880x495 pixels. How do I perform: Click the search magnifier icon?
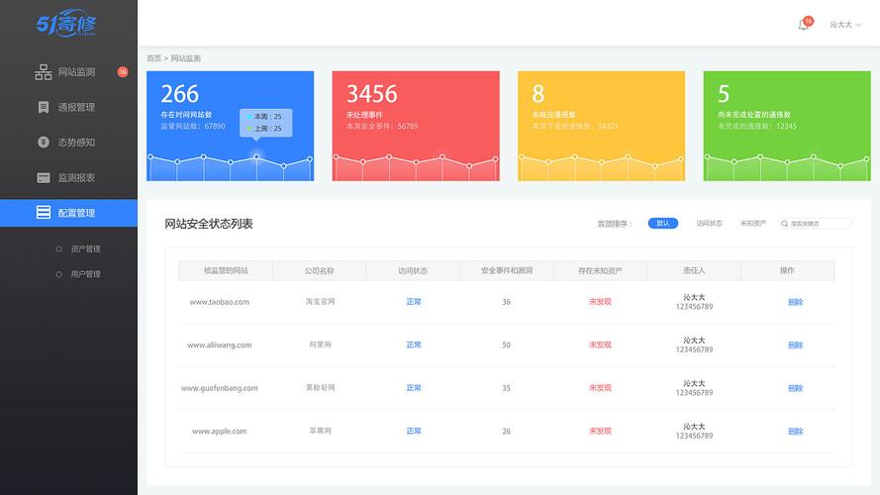[x=784, y=224]
